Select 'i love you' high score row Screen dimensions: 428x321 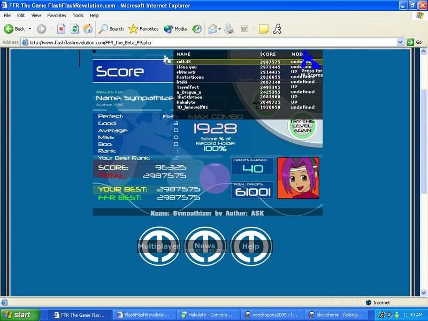(245, 67)
